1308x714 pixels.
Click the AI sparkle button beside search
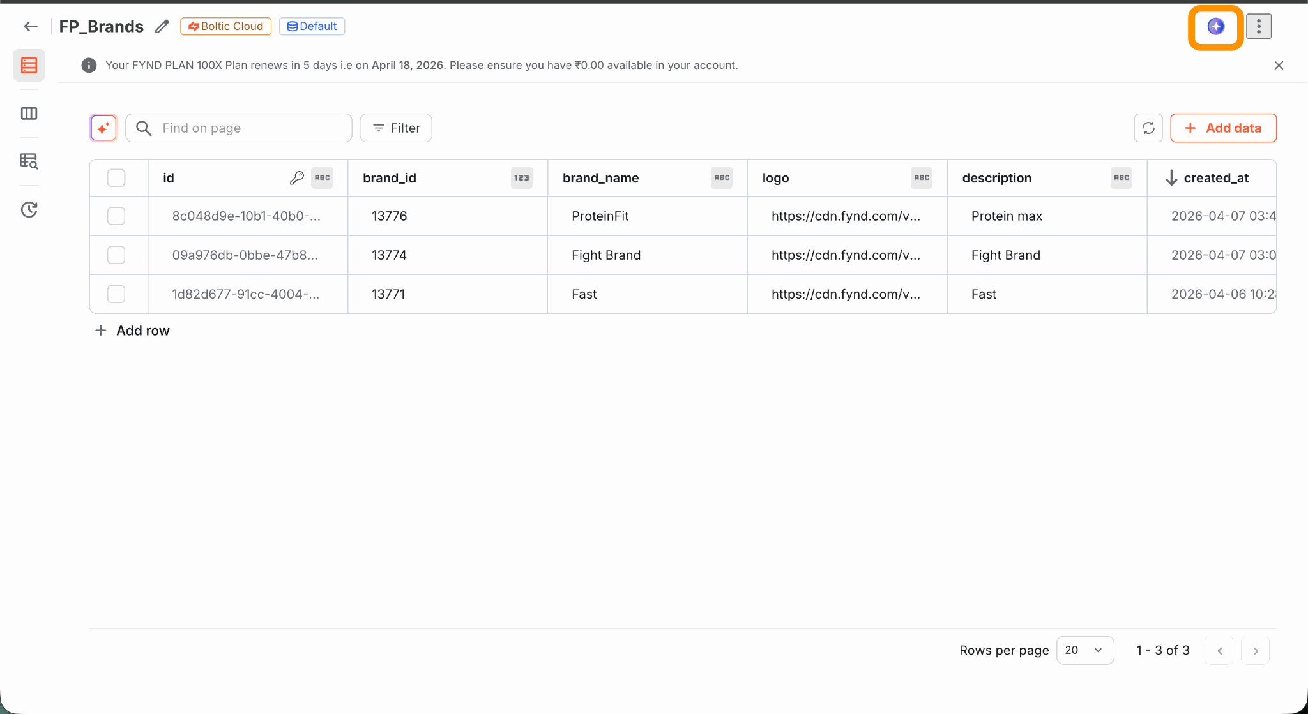tap(103, 128)
